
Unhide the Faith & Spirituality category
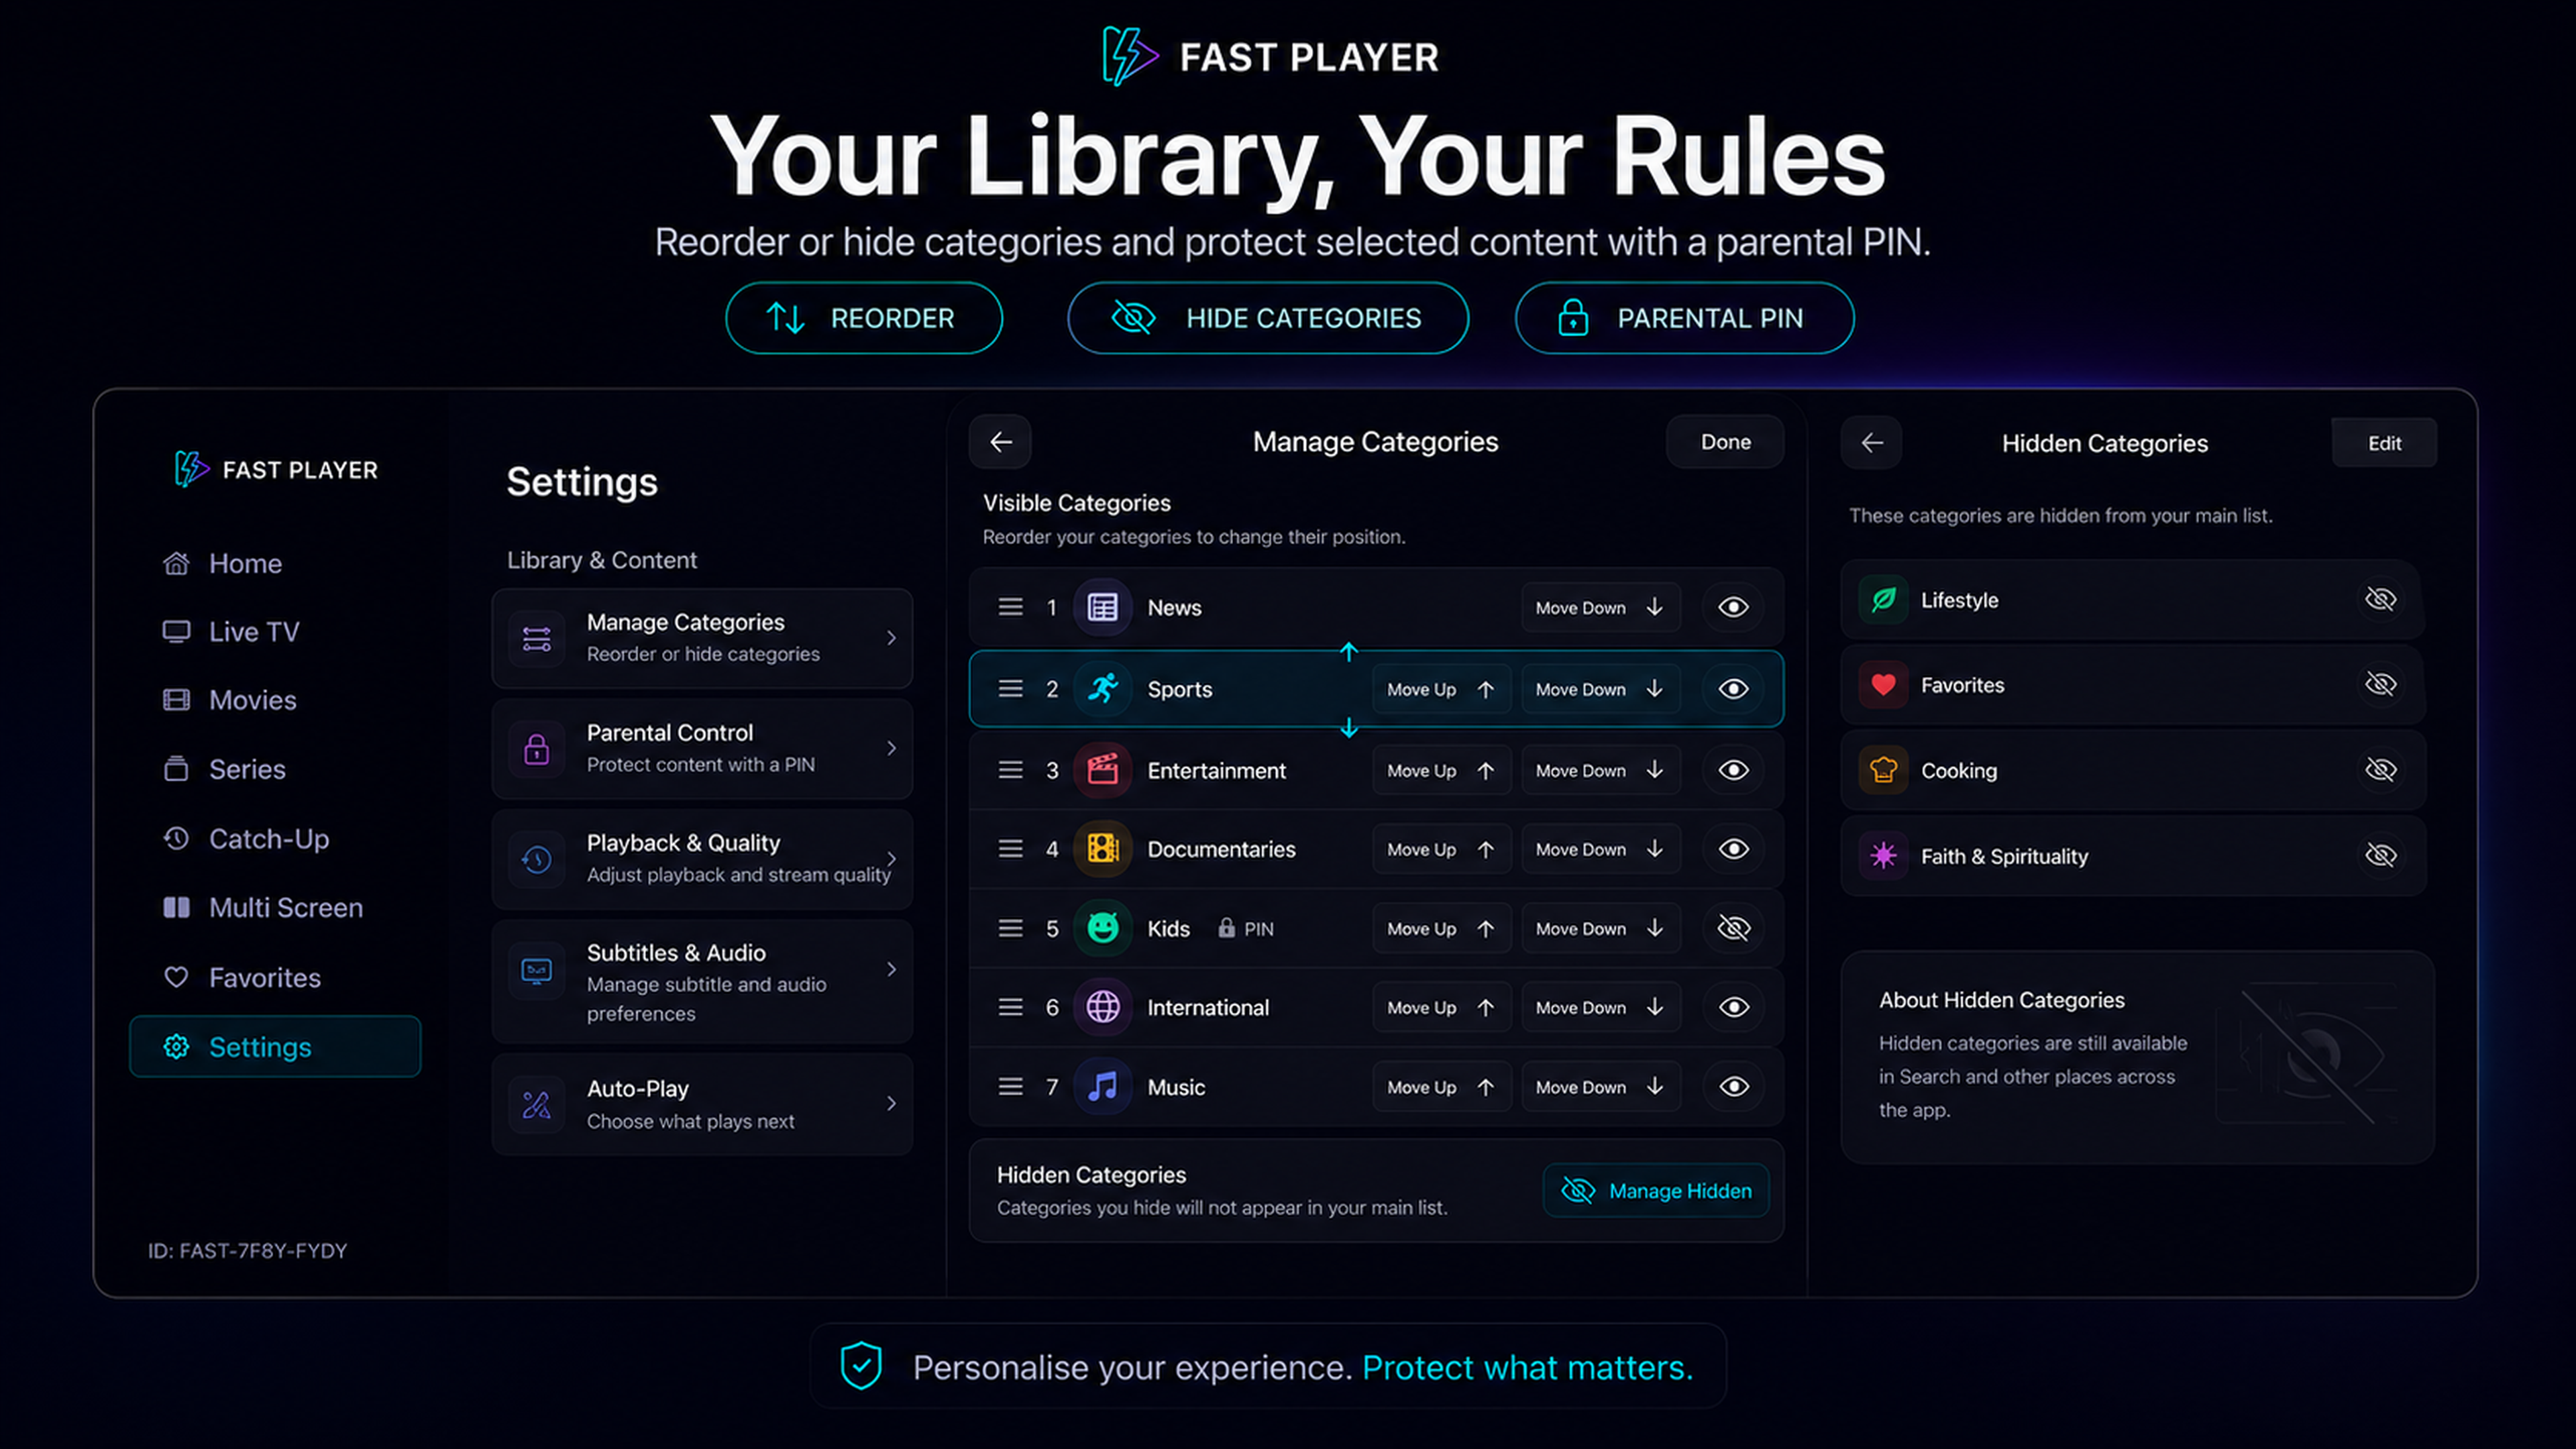point(2381,855)
